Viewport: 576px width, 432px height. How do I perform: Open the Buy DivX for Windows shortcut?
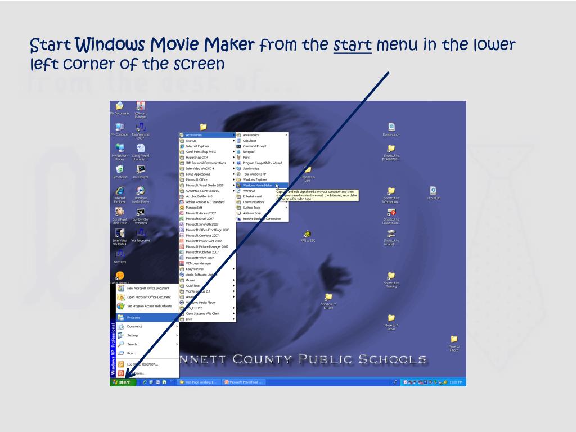coord(141,216)
